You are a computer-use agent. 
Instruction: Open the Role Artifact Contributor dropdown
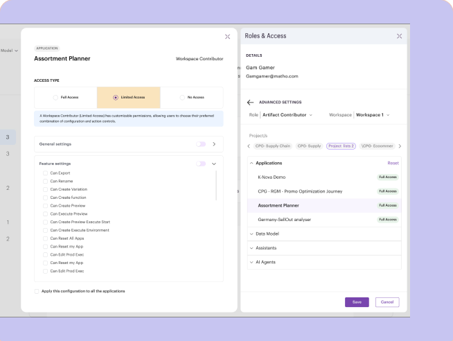pyautogui.click(x=287, y=115)
